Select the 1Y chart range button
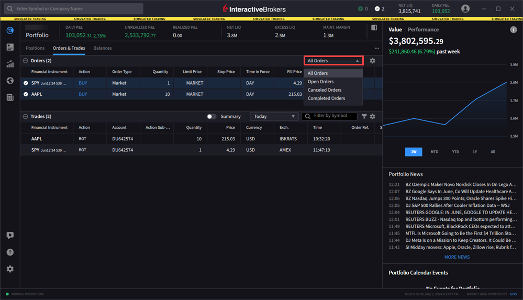The width and height of the screenshot is (523, 300). coord(475,152)
